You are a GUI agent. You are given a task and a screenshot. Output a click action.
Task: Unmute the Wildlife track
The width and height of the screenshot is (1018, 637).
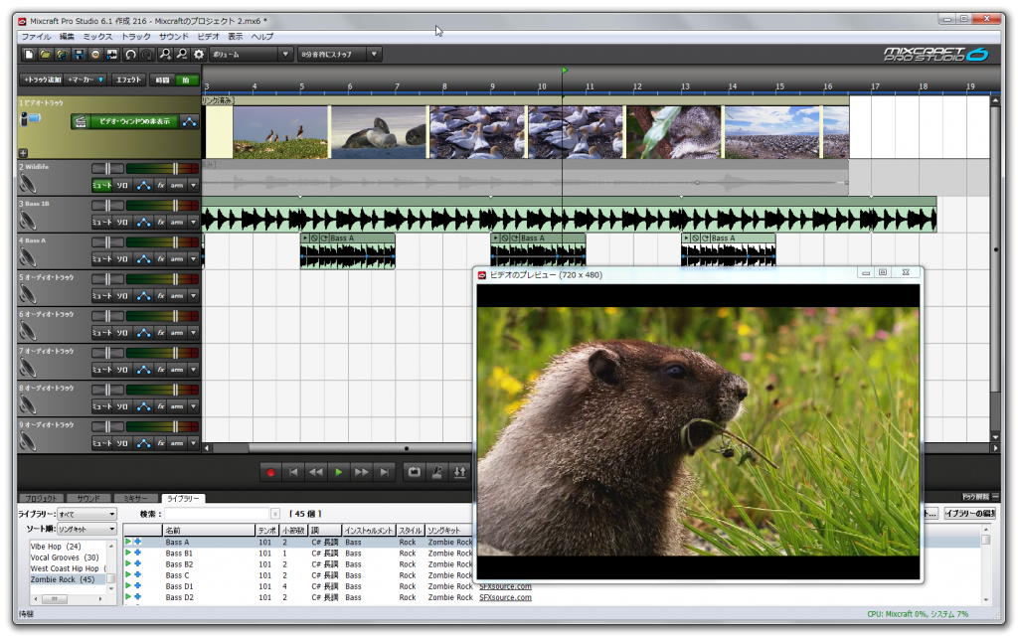101,186
